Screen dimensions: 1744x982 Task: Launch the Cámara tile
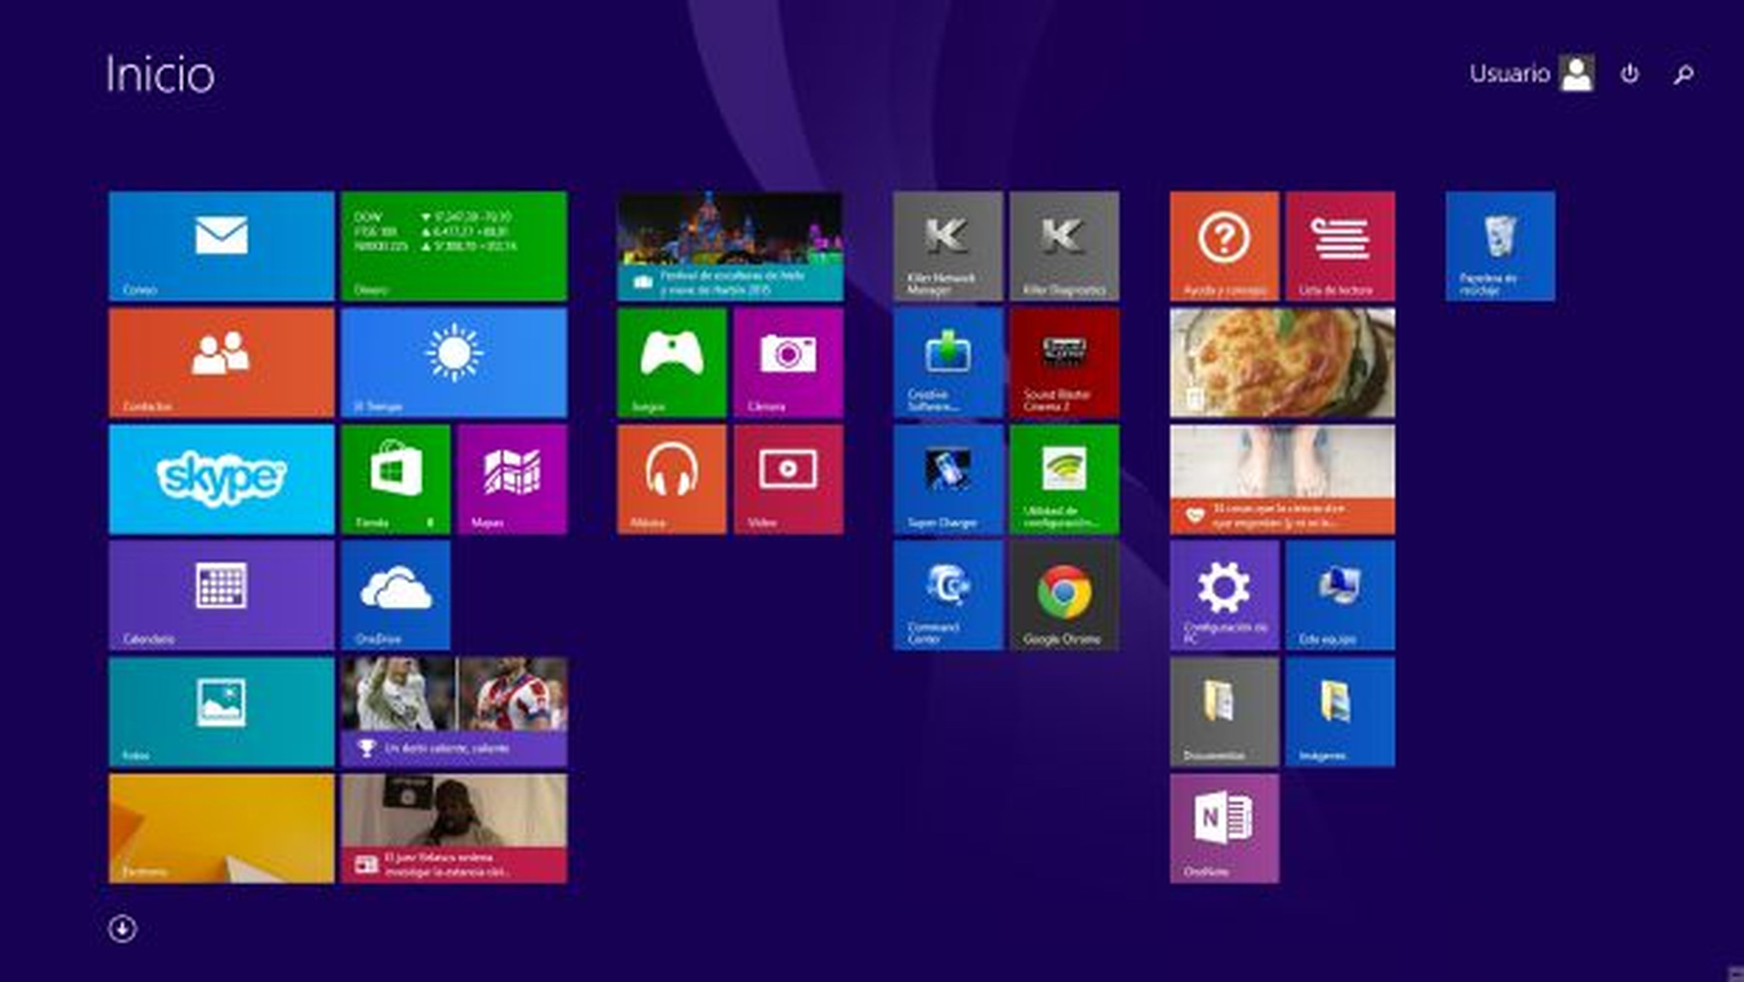(788, 362)
